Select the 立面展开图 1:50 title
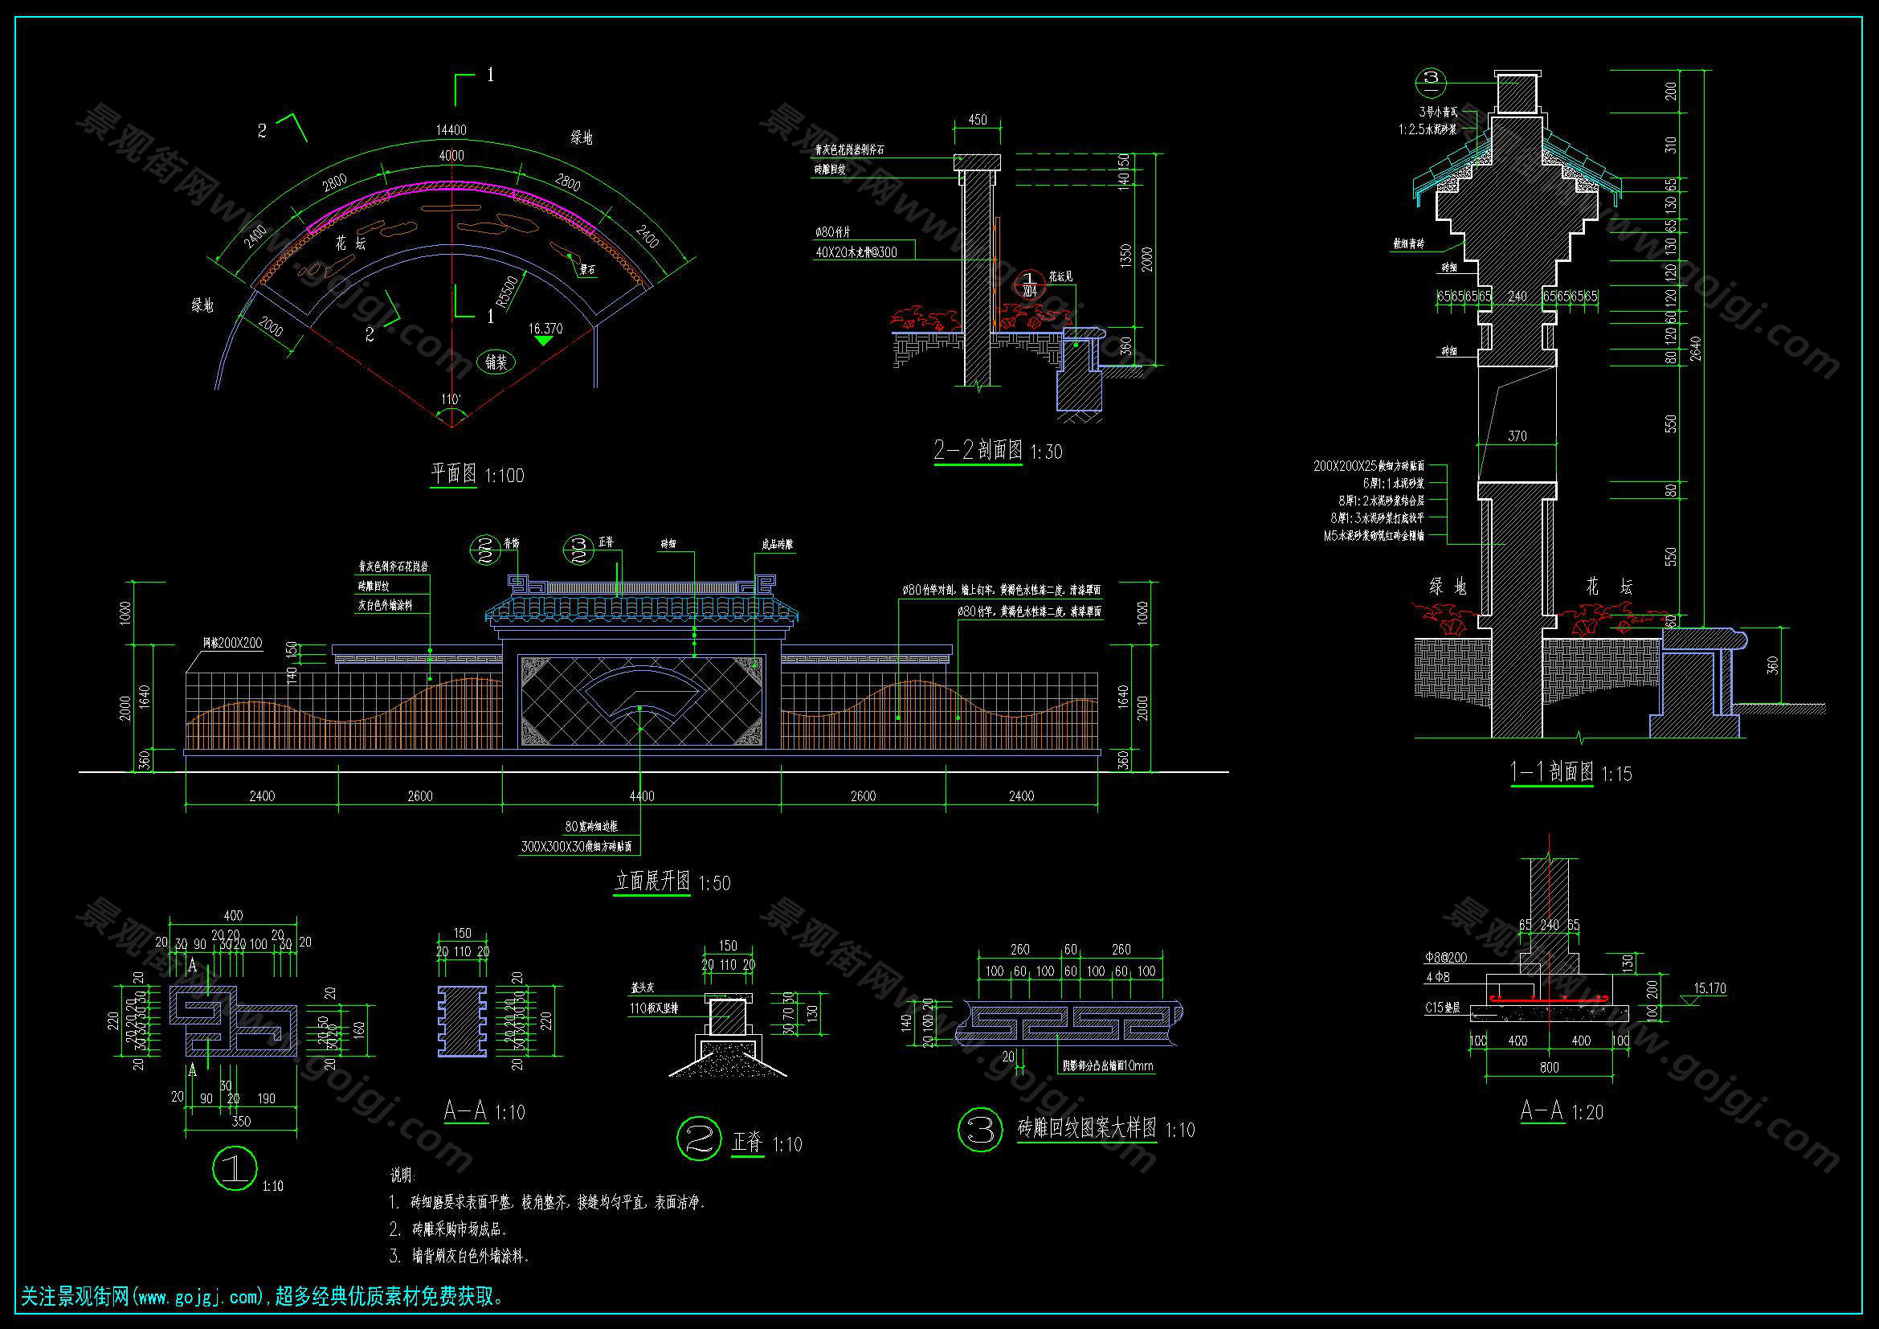Screen dimensions: 1879x1329 pos(672,882)
